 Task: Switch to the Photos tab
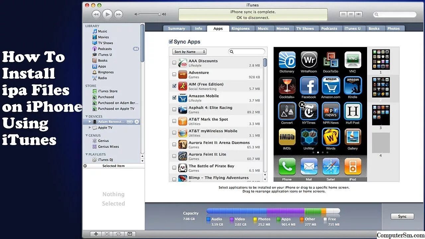click(393, 29)
